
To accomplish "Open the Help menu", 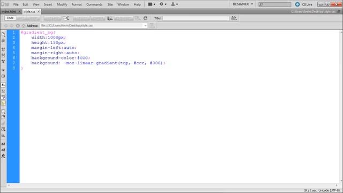I will click(x=137, y=4).
